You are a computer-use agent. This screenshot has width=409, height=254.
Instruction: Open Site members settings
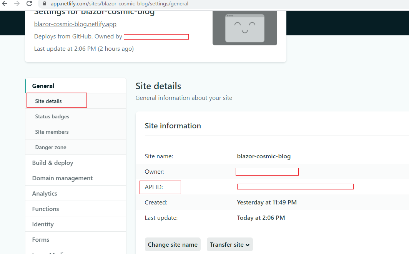point(76,132)
